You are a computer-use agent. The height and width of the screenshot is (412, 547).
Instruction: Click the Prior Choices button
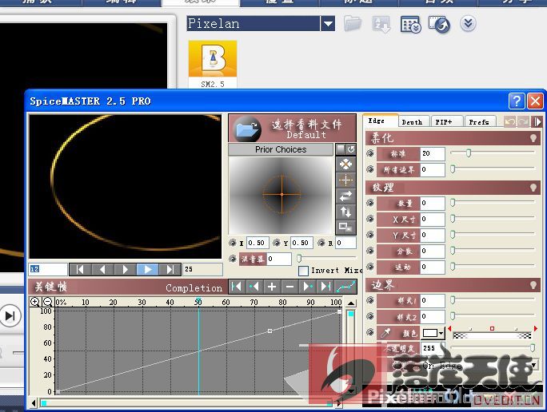(x=281, y=149)
